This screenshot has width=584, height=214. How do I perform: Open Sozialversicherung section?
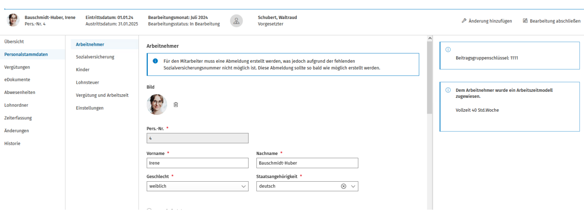point(95,57)
